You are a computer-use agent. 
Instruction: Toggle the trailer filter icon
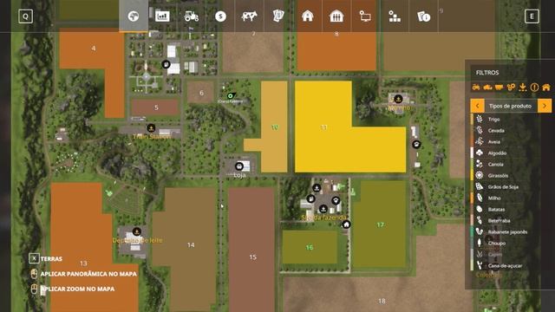(499, 87)
